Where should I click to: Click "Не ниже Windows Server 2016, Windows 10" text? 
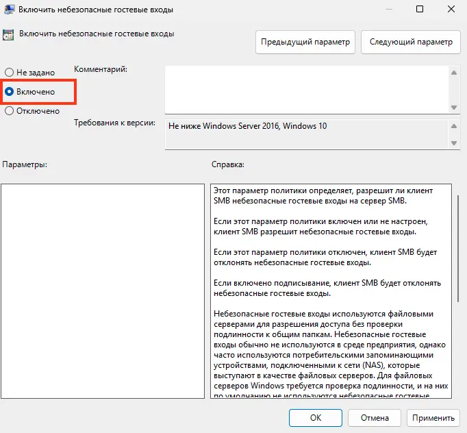point(247,126)
